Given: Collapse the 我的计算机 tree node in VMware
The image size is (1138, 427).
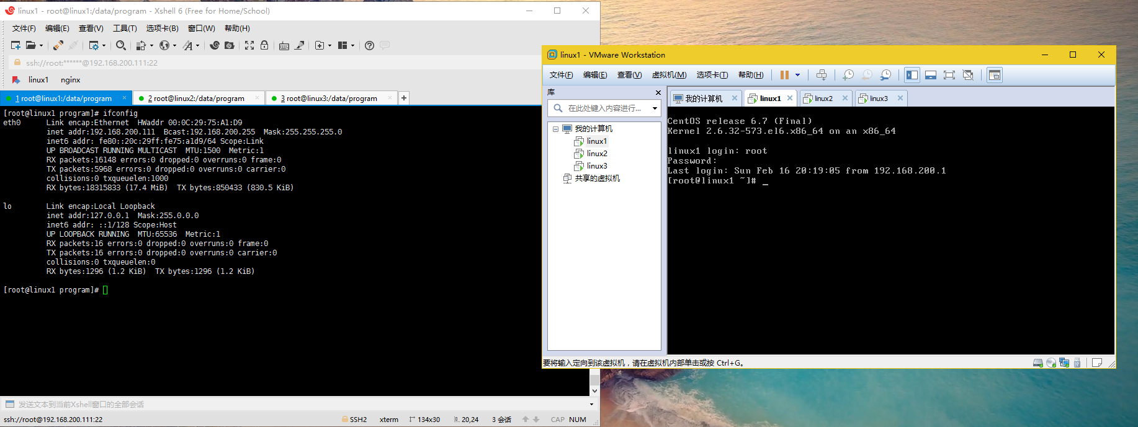Looking at the screenshot, I should tap(555, 129).
